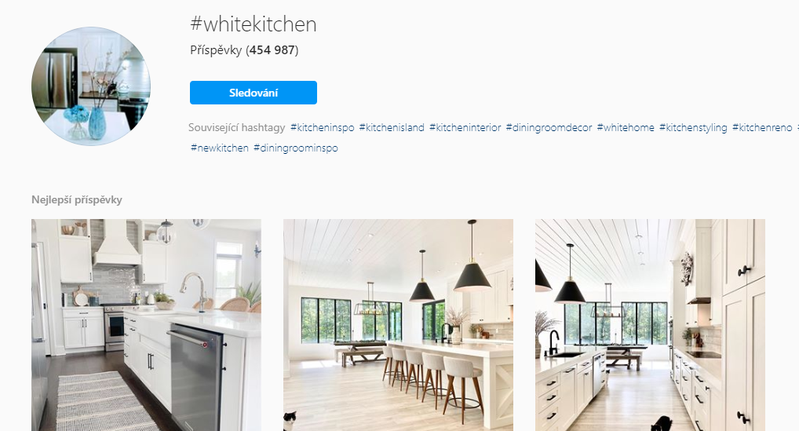Navigate to the #kitchenreno hashtag
Viewport: 799px width, 431px height.
[762, 128]
